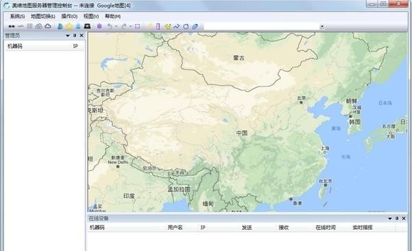Click the 缅甸 label on map
Viewport: 412px width, 251px height.
pyautogui.click(x=208, y=204)
